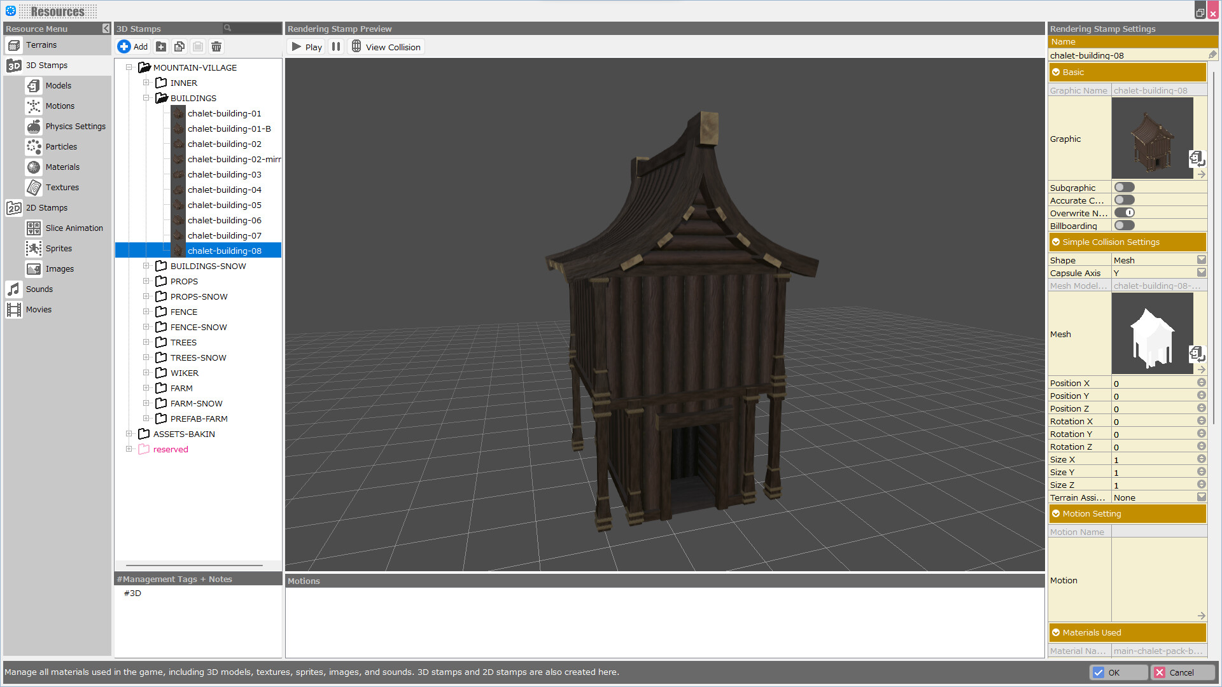The width and height of the screenshot is (1222, 687).
Task: Enable the Subgraphic toggle
Action: 1125,187
